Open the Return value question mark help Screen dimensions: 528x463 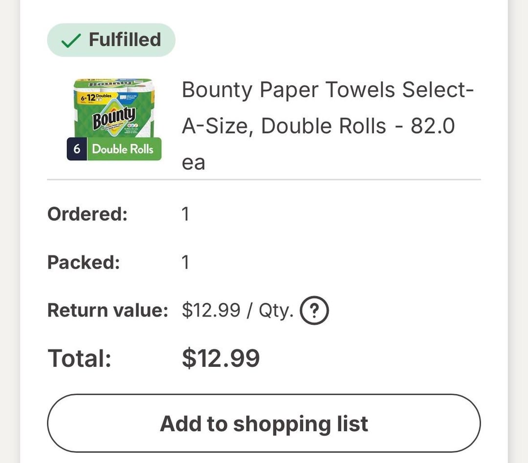[314, 311]
